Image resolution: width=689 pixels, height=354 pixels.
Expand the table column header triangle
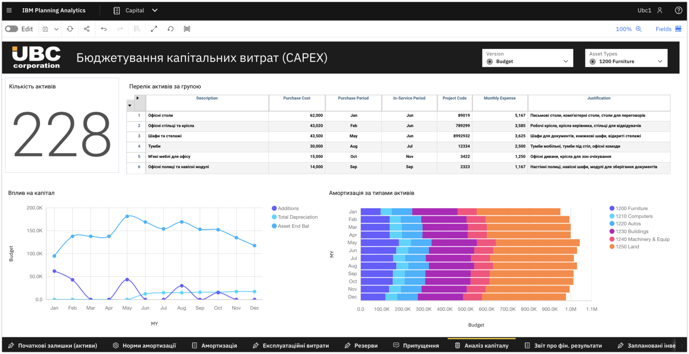[x=138, y=98]
